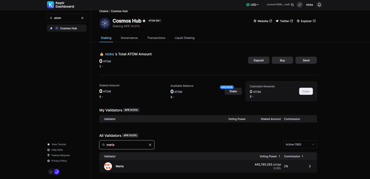The height and width of the screenshot is (179, 370).
Task: Open the USD currency selector
Action: click(252, 5)
